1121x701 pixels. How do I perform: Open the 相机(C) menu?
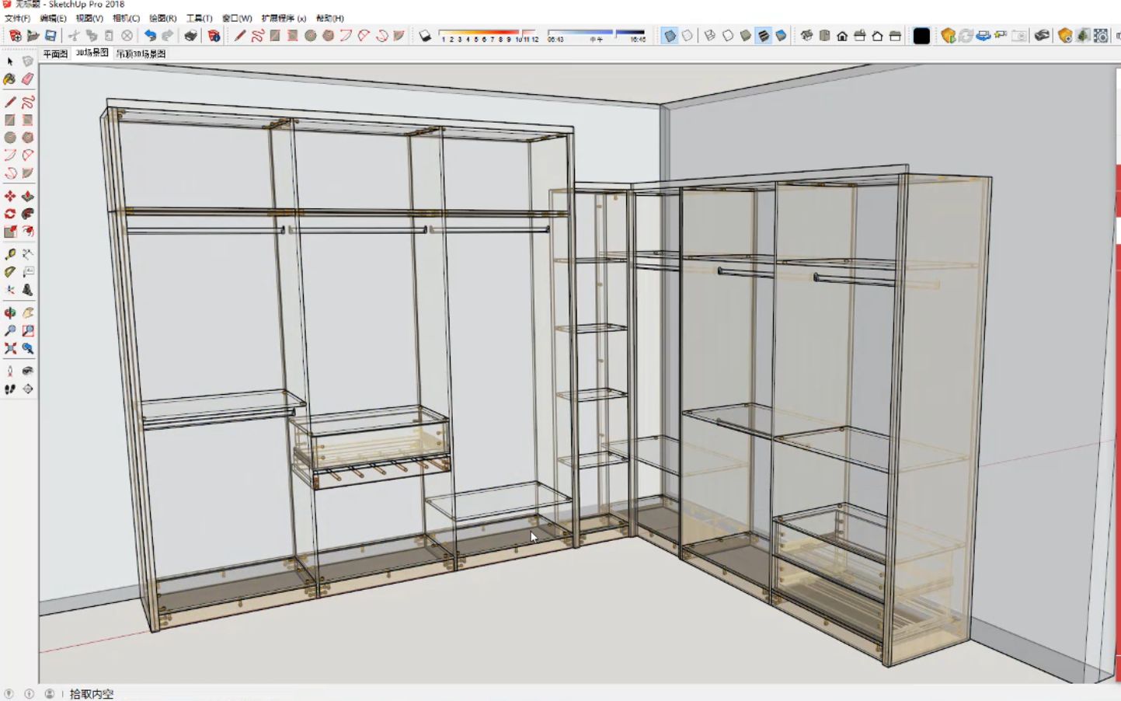pyautogui.click(x=126, y=18)
